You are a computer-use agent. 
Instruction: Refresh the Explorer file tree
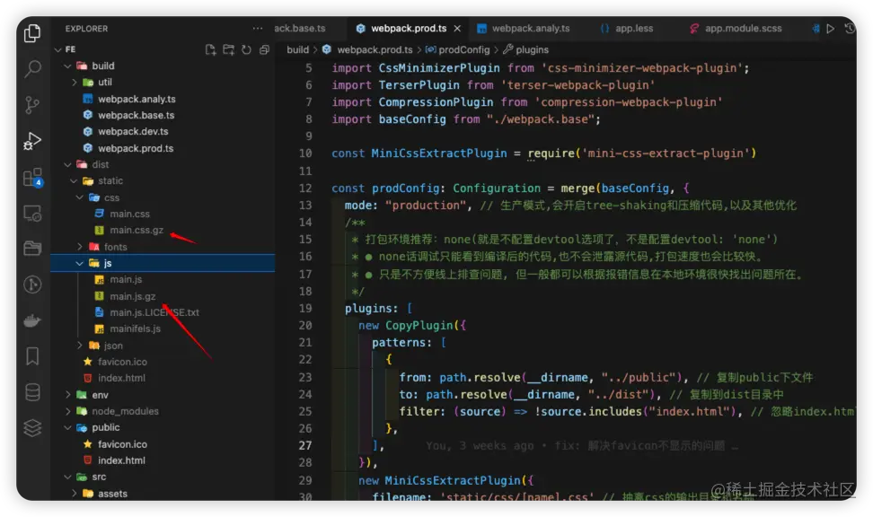[x=246, y=49]
